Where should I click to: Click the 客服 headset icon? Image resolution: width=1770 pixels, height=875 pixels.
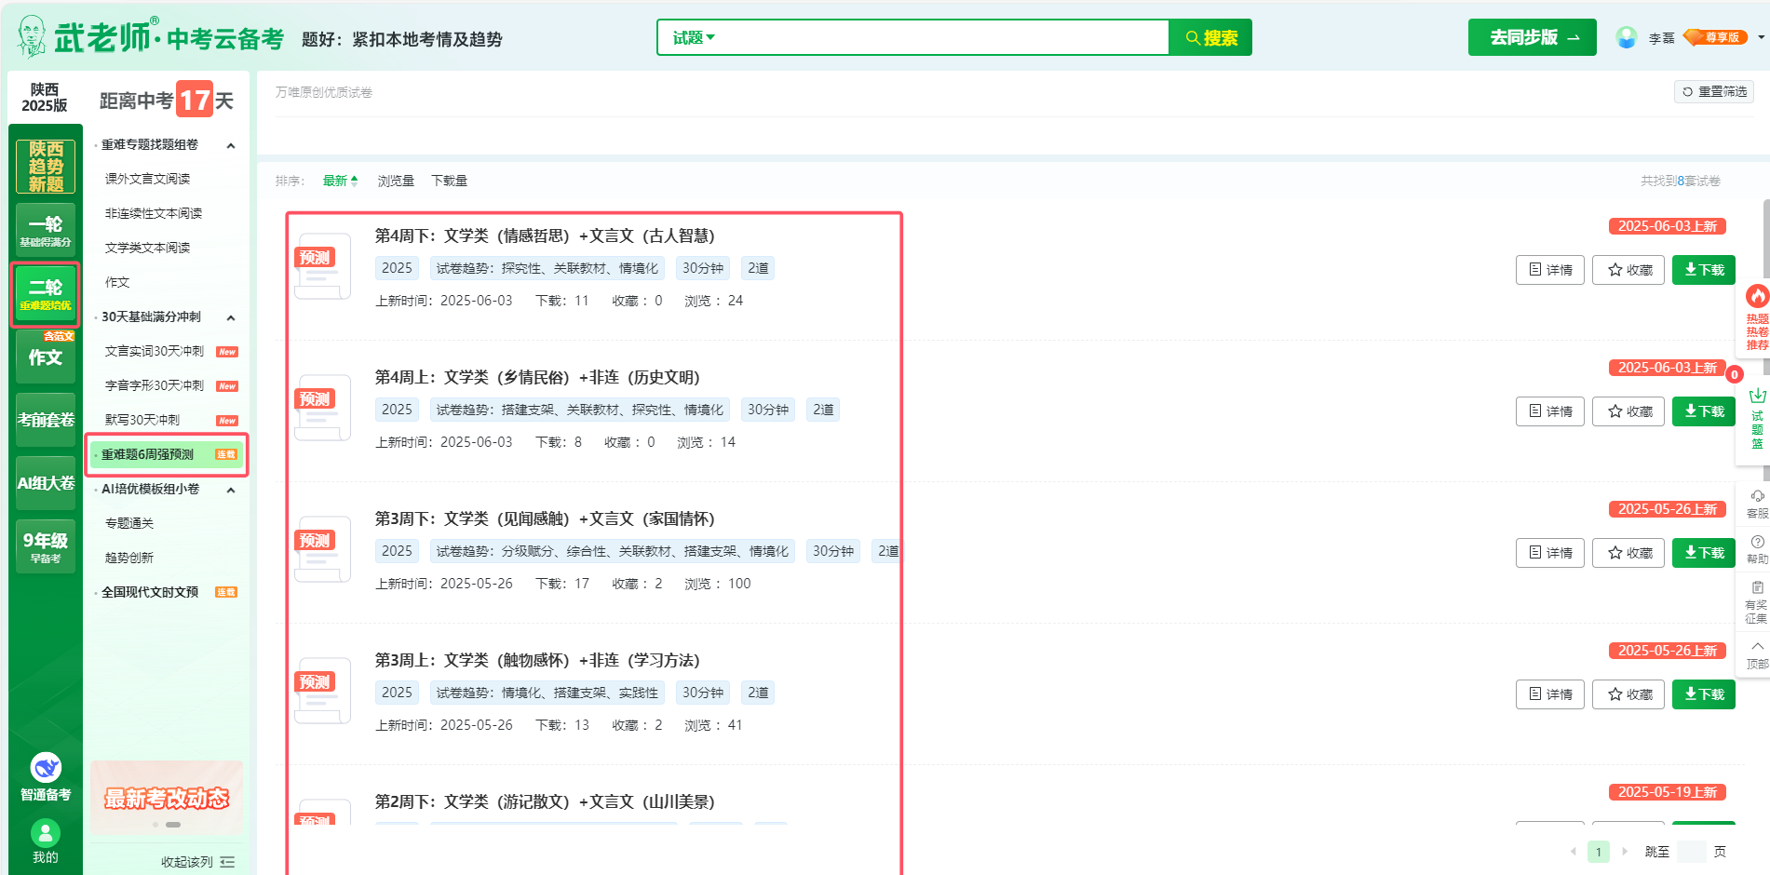(x=1757, y=497)
